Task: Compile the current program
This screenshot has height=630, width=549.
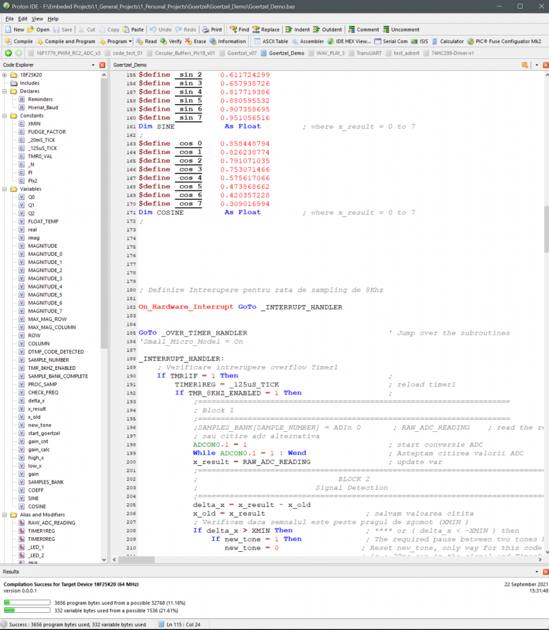Action: click(18, 42)
